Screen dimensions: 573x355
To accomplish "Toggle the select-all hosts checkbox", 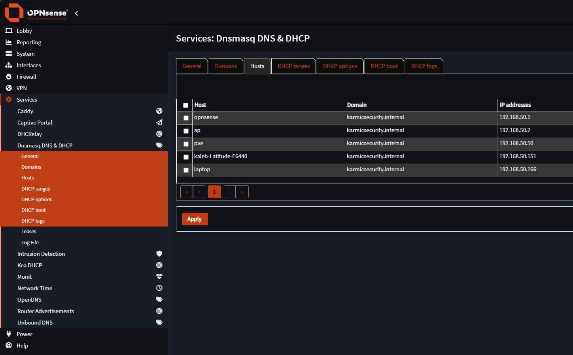I will click(x=185, y=105).
